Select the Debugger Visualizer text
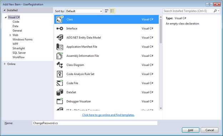The height and width of the screenshot is (136, 223). coord(79,101)
